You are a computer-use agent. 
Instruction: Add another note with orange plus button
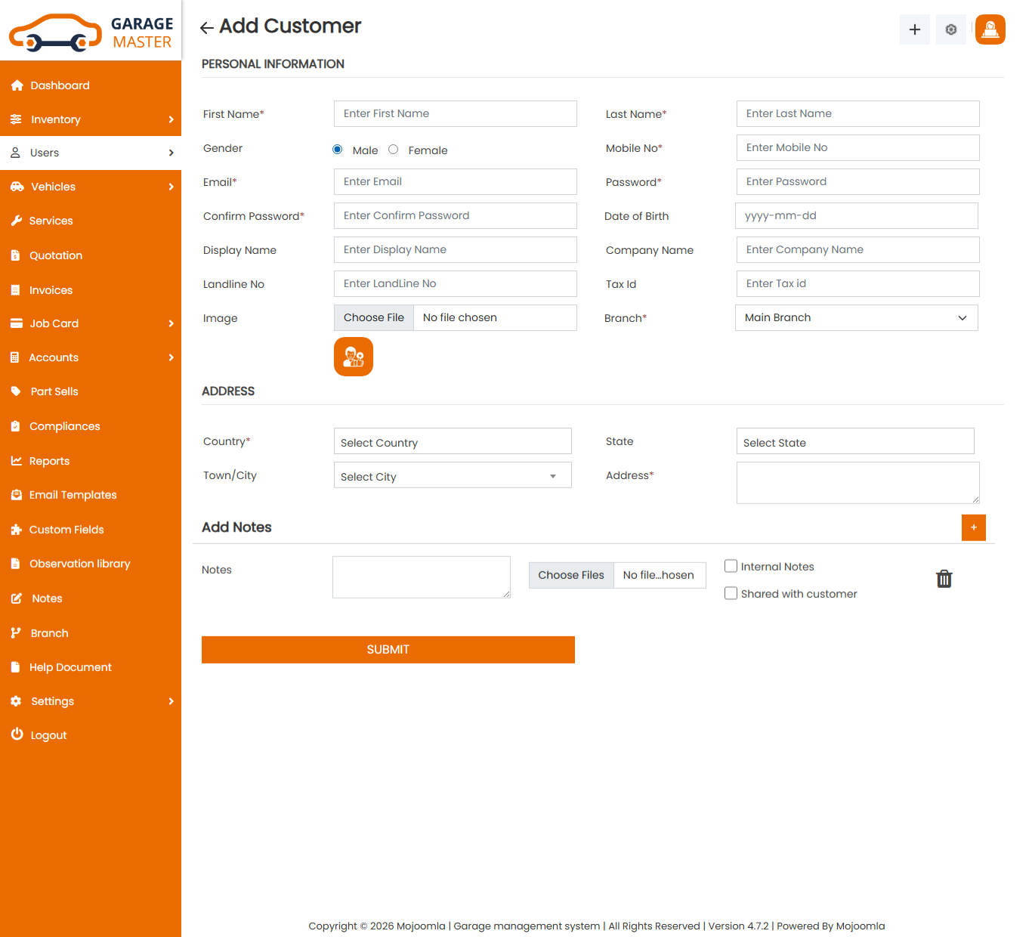(973, 527)
